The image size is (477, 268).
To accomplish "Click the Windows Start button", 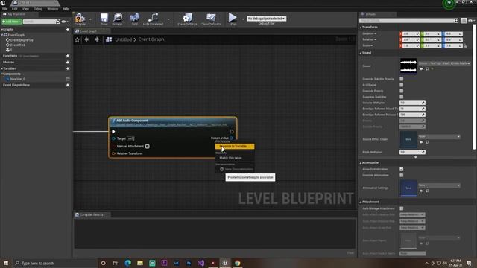I will click(5, 263).
